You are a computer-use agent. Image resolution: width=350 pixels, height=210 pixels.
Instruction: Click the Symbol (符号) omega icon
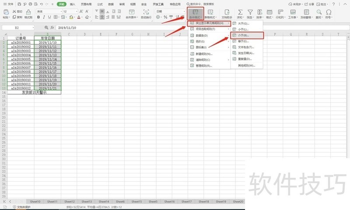(329, 12)
